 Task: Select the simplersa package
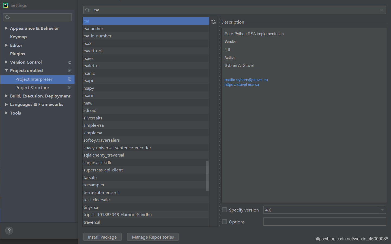[146, 133]
